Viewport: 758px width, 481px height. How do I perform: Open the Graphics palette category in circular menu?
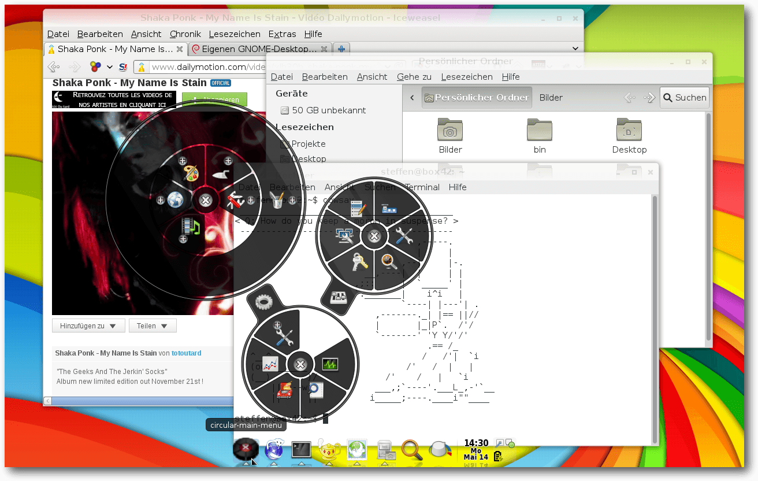pos(190,172)
